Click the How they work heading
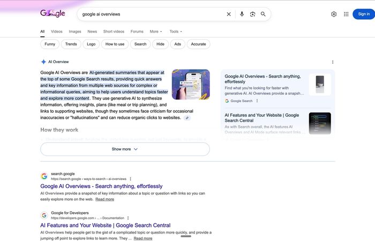Viewport: 375px width, 241px height. [59, 130]
